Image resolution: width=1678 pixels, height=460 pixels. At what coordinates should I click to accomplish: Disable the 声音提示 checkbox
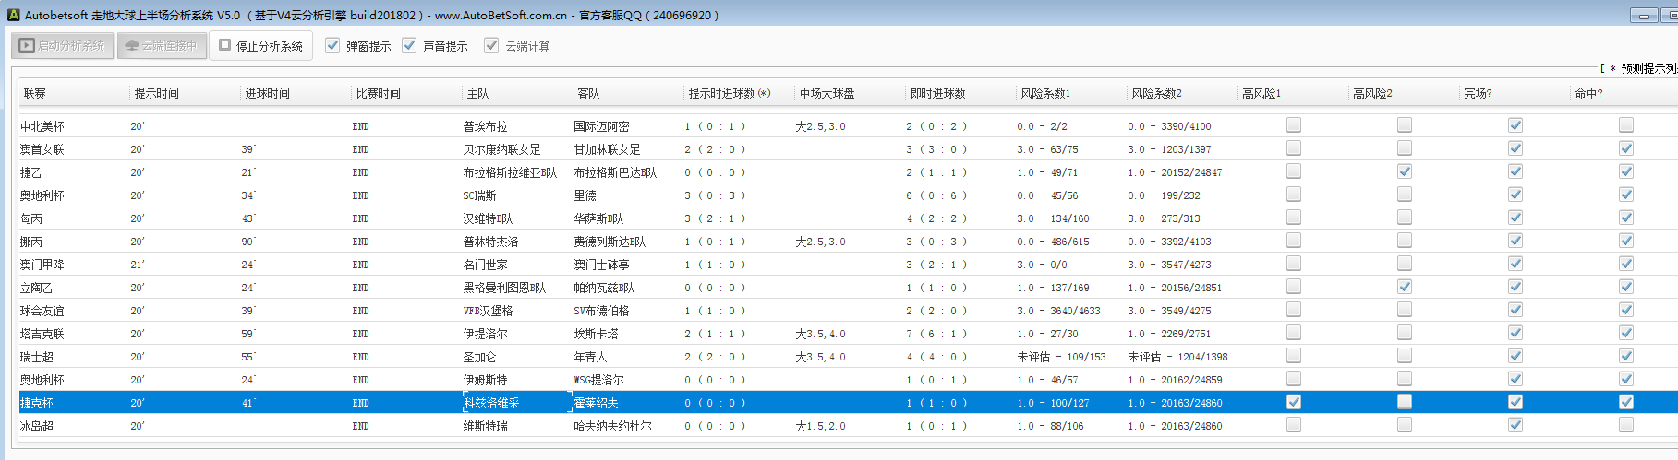coord(410,45)
